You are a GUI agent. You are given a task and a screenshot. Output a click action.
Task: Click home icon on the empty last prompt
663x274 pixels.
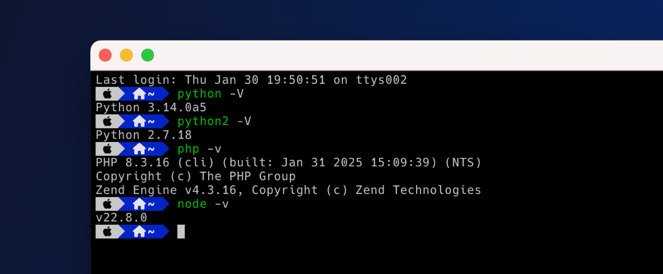139,232
